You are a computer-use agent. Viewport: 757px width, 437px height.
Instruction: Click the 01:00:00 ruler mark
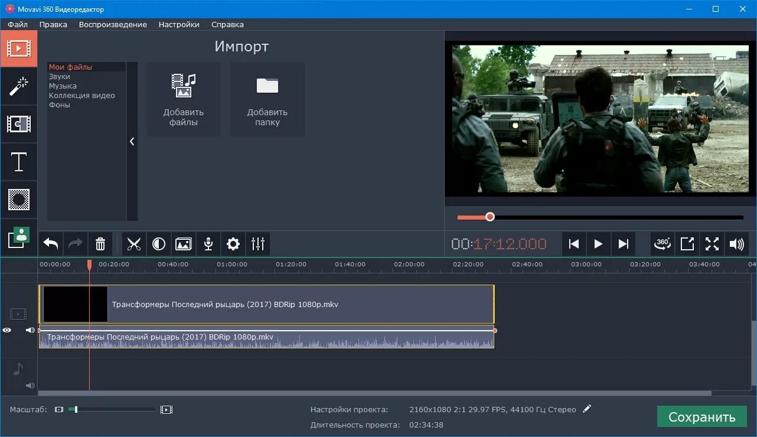[x=232, y=265]
